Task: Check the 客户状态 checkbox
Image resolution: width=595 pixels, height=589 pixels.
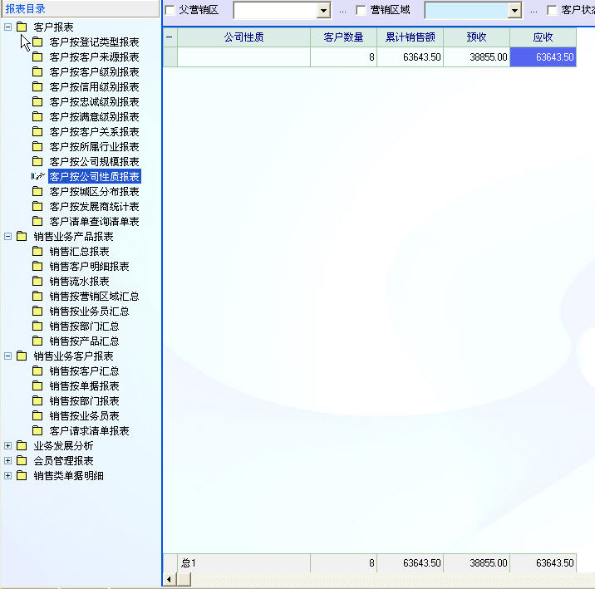Action: tap(552, 11)
